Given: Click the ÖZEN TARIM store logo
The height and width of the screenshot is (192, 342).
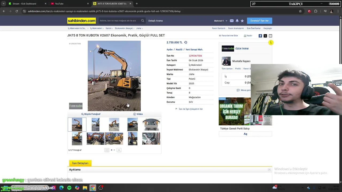Looking at the screenshot, I should 228,49.
